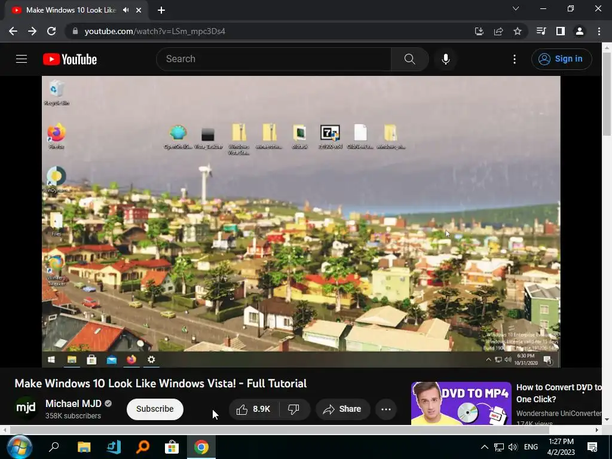Open the Wondershare UniConverter channel name
The height and width of the screenshot is (459, 612).
point(559,413)
